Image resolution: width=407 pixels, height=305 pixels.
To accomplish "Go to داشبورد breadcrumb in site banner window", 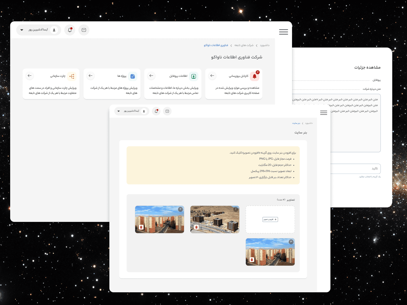I will click(309, 123).
